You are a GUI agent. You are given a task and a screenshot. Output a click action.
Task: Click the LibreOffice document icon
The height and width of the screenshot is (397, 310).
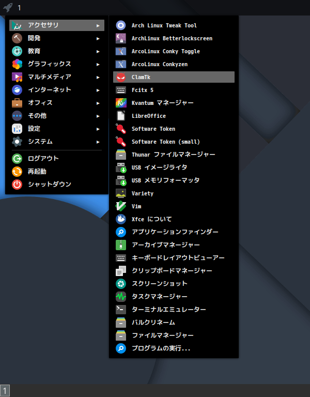tap(121, 116)
